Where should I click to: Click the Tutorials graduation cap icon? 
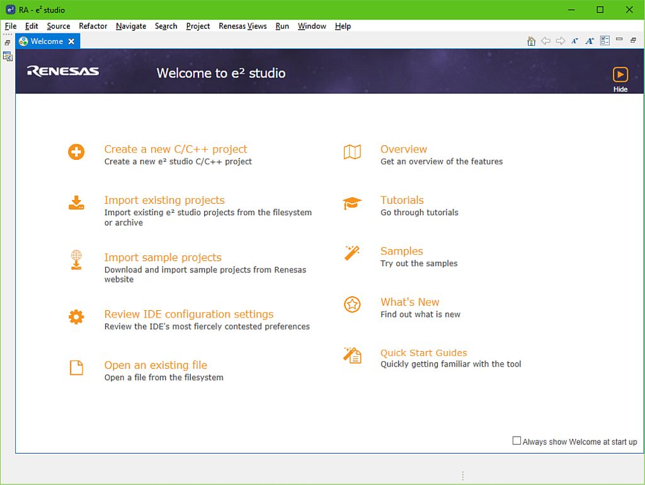pos(352,203)
